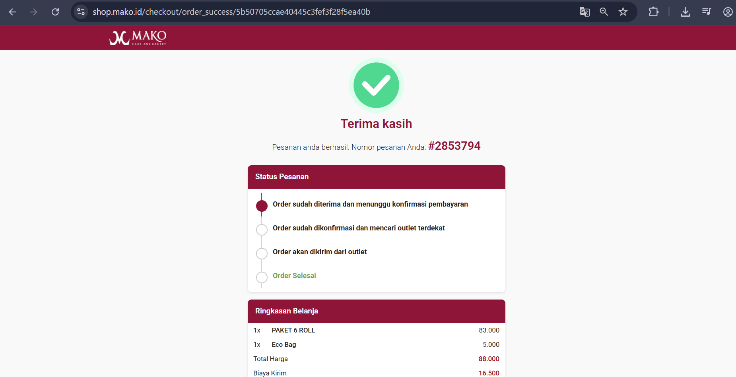Click the outlet terdekat status circle
736x377 pixels.
click(x=262, y=230)
